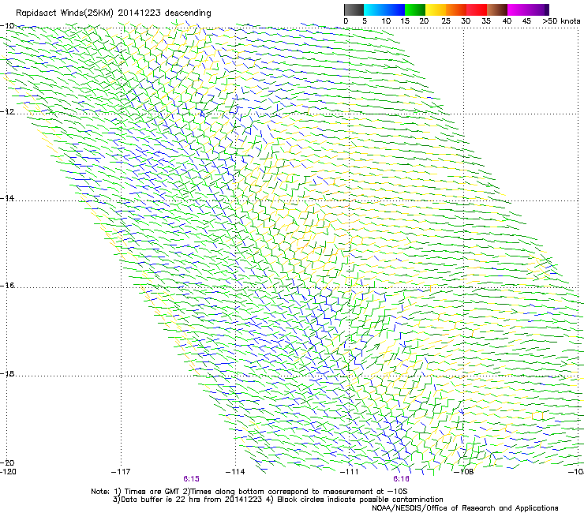Click the '-120' longitude axis label
Image resolution: width=584 pixels, height=513 pixels.
click(8, 472)
